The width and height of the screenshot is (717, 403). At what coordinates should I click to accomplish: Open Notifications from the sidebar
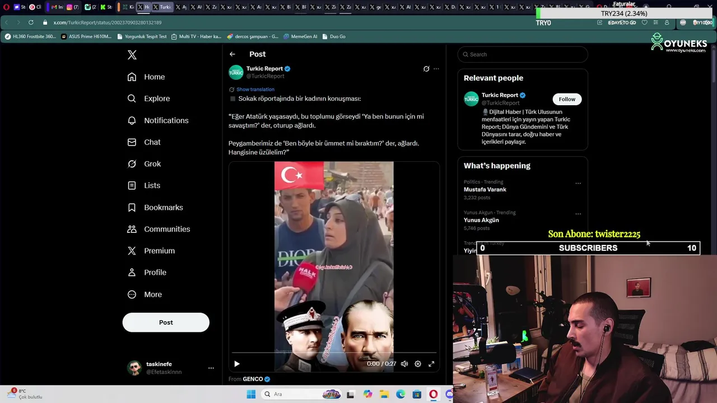point(158,120)
